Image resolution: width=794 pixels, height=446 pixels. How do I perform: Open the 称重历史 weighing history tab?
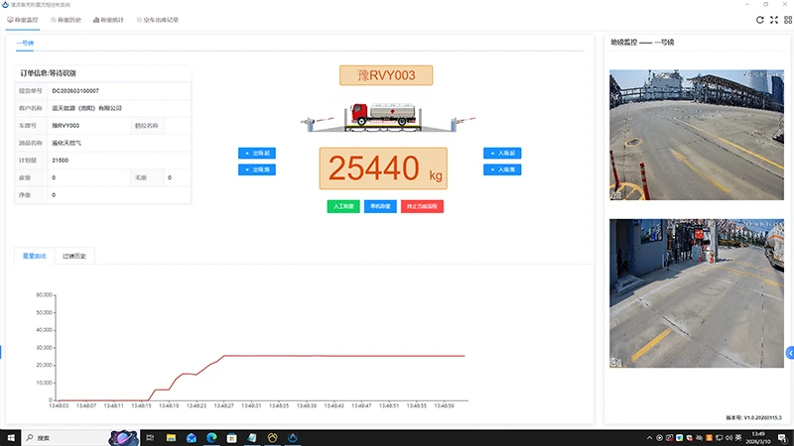[66, 20]
